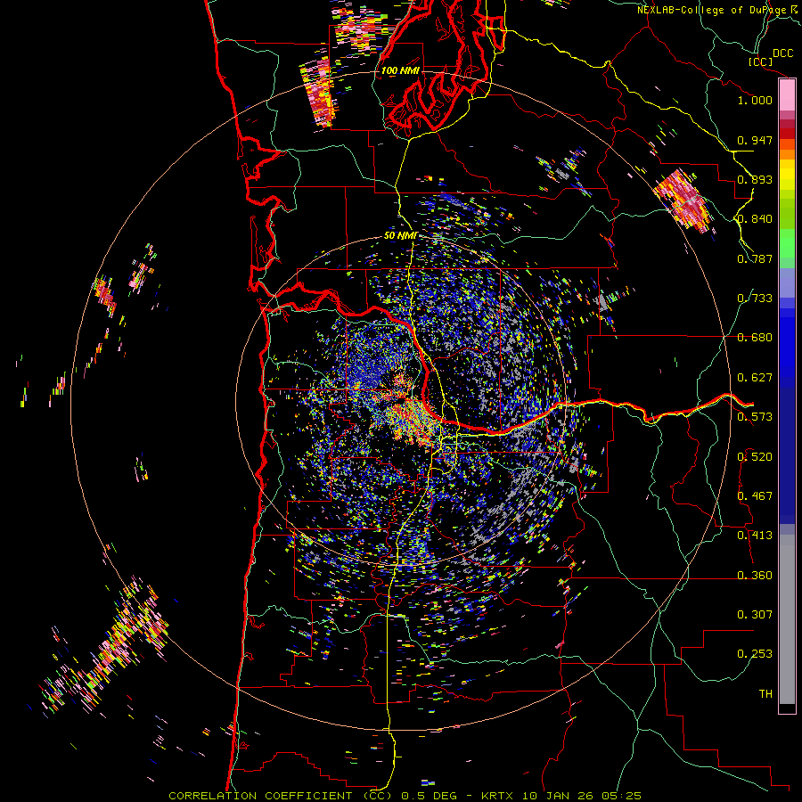
Task: Click the 0.467 scale value
Action: [755, 496]
